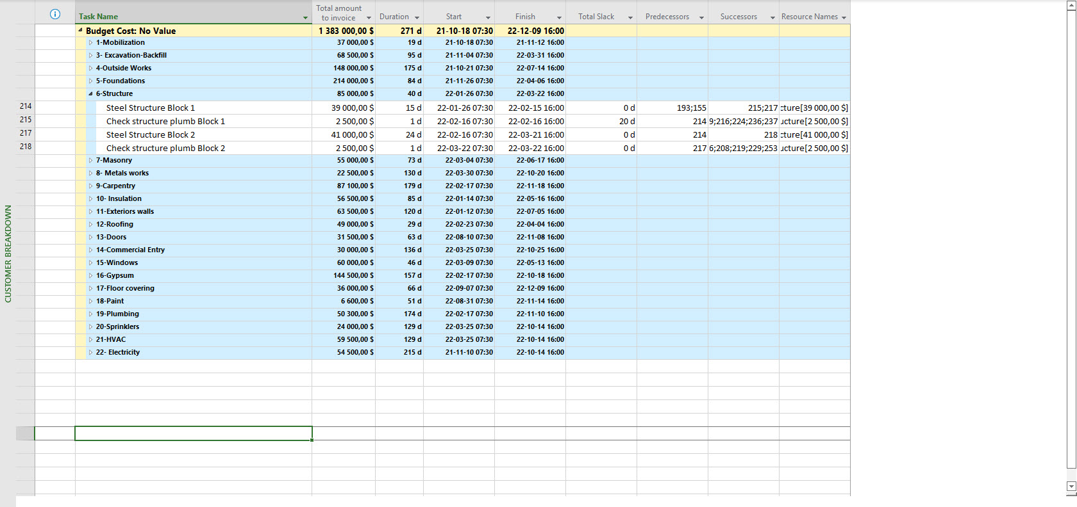The width and height of the screenshot is (1077, 507).
Task: Open the Task Name column filter dropdown
Action: pos(305,18)
